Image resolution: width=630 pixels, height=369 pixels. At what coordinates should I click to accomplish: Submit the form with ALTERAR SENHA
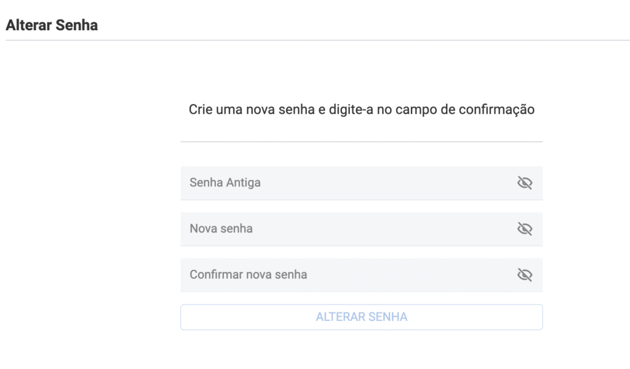pyautogui.click(x=361, y=317)
